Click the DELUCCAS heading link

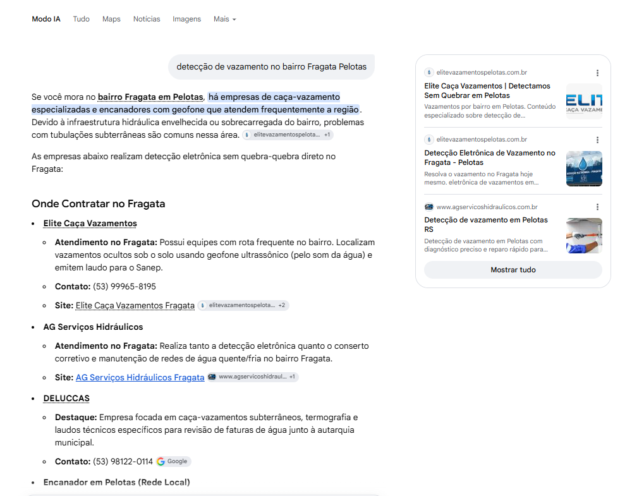coord(66,399)
